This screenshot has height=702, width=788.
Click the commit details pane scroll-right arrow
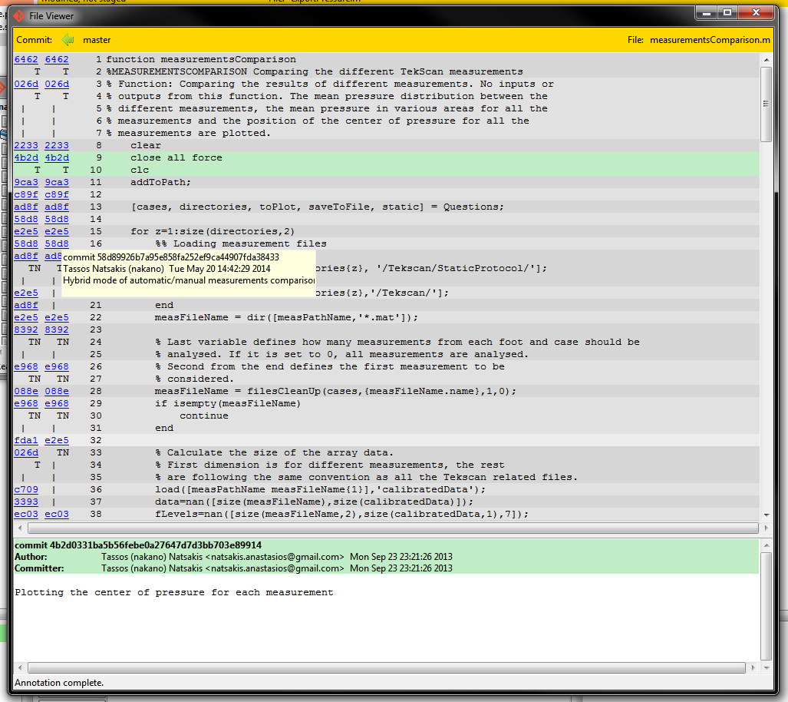(x=753, y=667)
